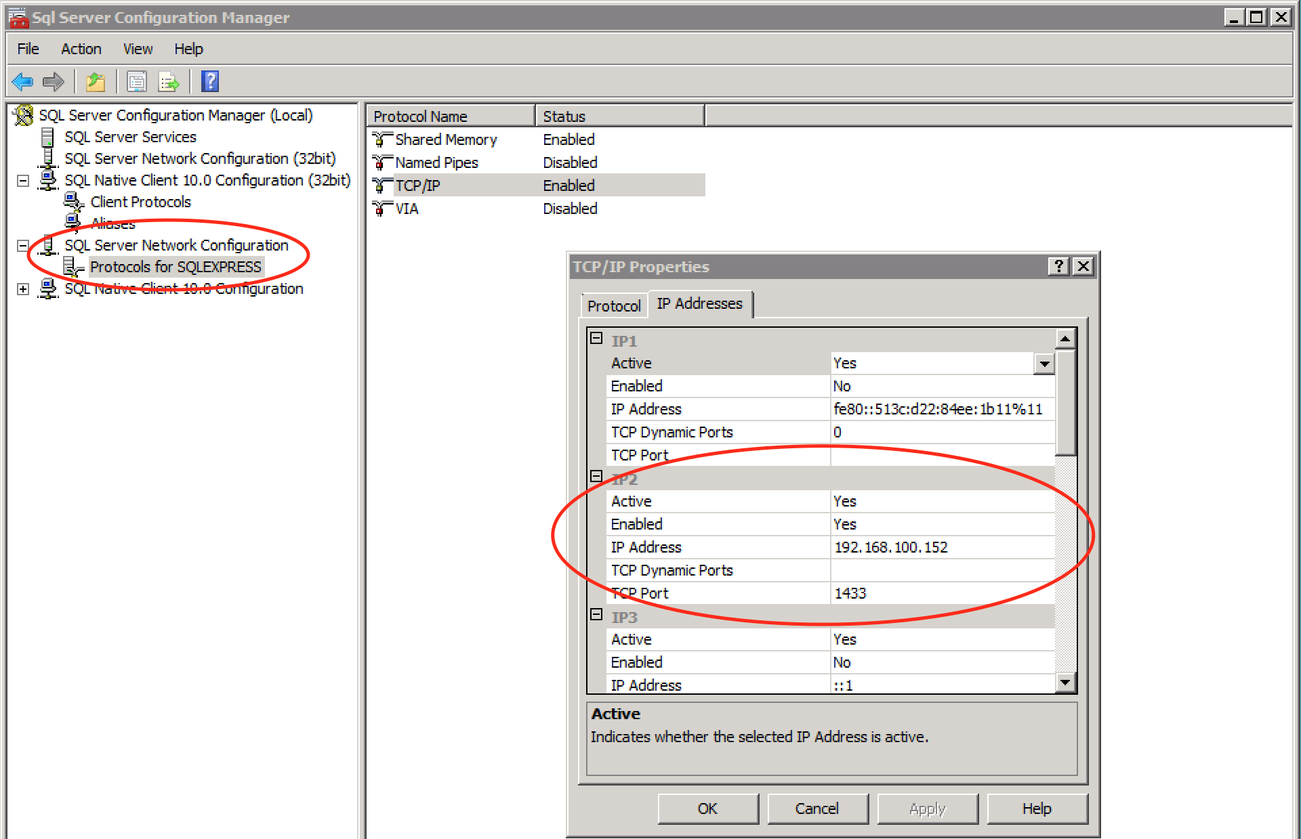Viewport: 1301px width, 839px height.
Task: Click the Protocol Name column header
Action: click(x=451, y=116)
